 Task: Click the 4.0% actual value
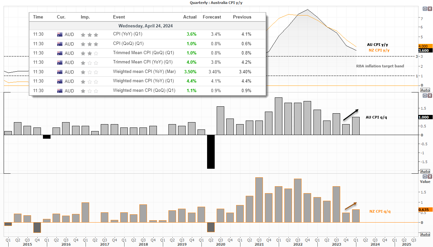(191, 62)
